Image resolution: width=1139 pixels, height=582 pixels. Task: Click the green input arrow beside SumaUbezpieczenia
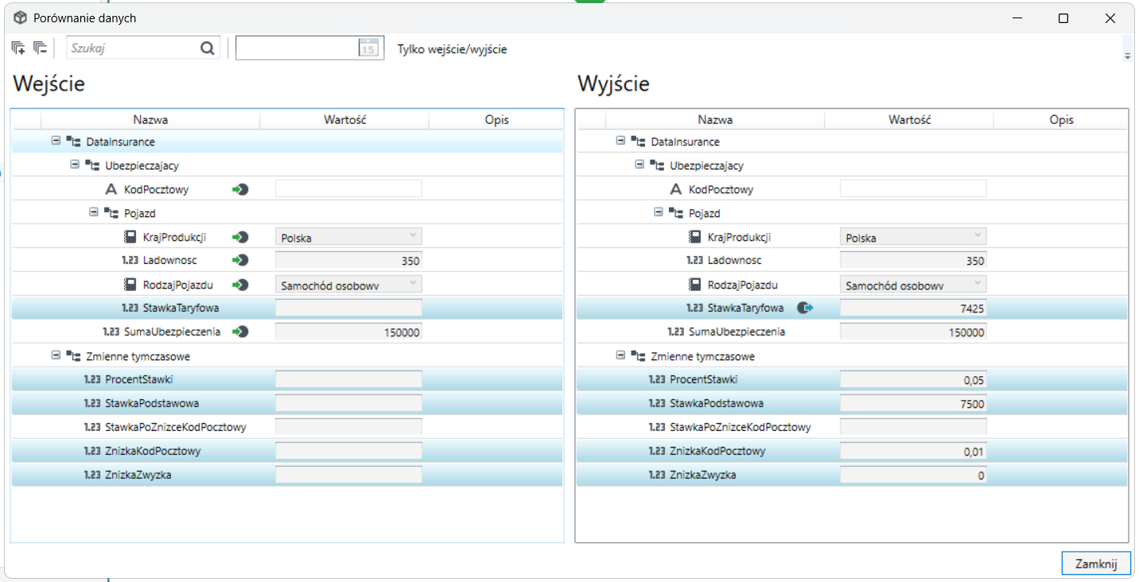click(240, 332)
